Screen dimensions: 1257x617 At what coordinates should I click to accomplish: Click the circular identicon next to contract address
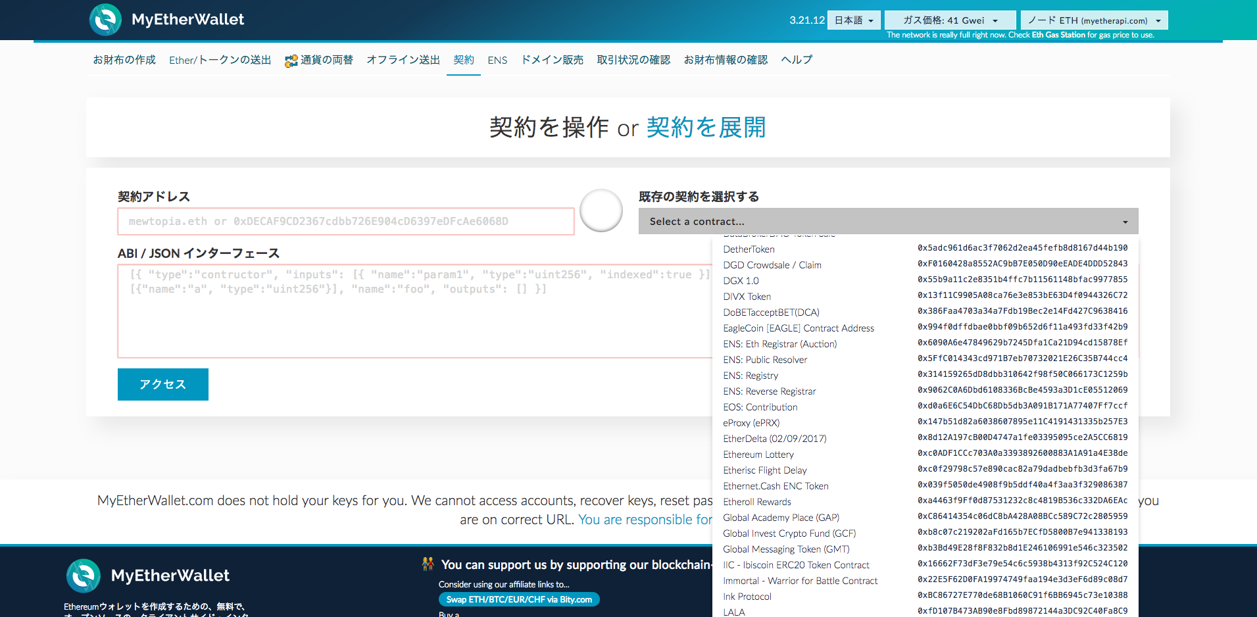601,210
